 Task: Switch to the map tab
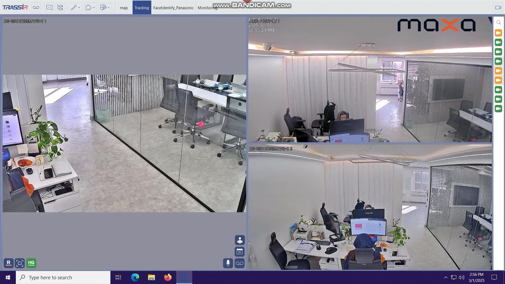124,7
